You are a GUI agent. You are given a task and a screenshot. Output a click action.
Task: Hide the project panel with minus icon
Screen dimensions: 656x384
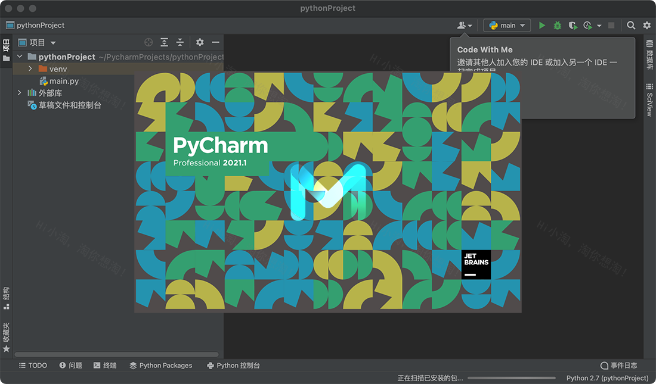[215, 42]
